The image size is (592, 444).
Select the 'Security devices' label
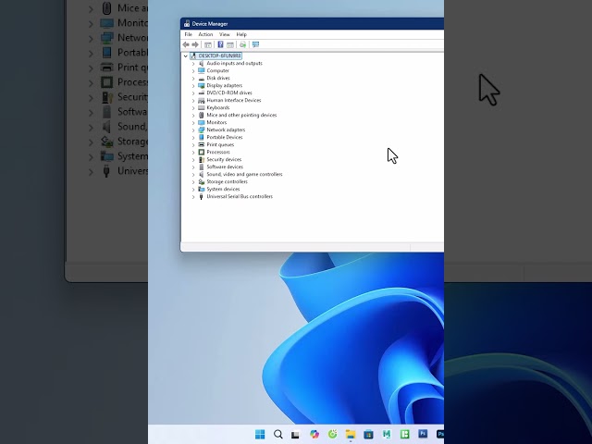(x=224, y=159)
